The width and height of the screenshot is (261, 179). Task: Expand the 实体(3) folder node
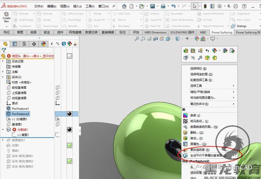click(3, 77)
